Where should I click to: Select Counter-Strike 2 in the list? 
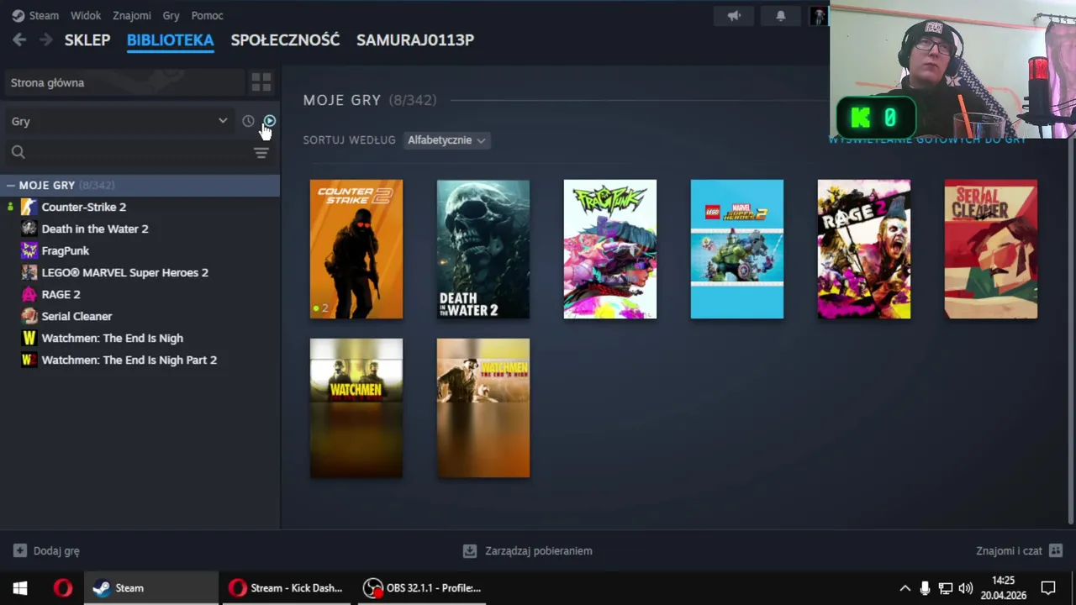(84, 207)
